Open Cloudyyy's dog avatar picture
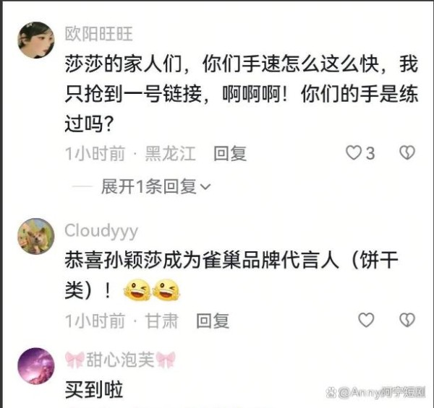 point(36,236)
